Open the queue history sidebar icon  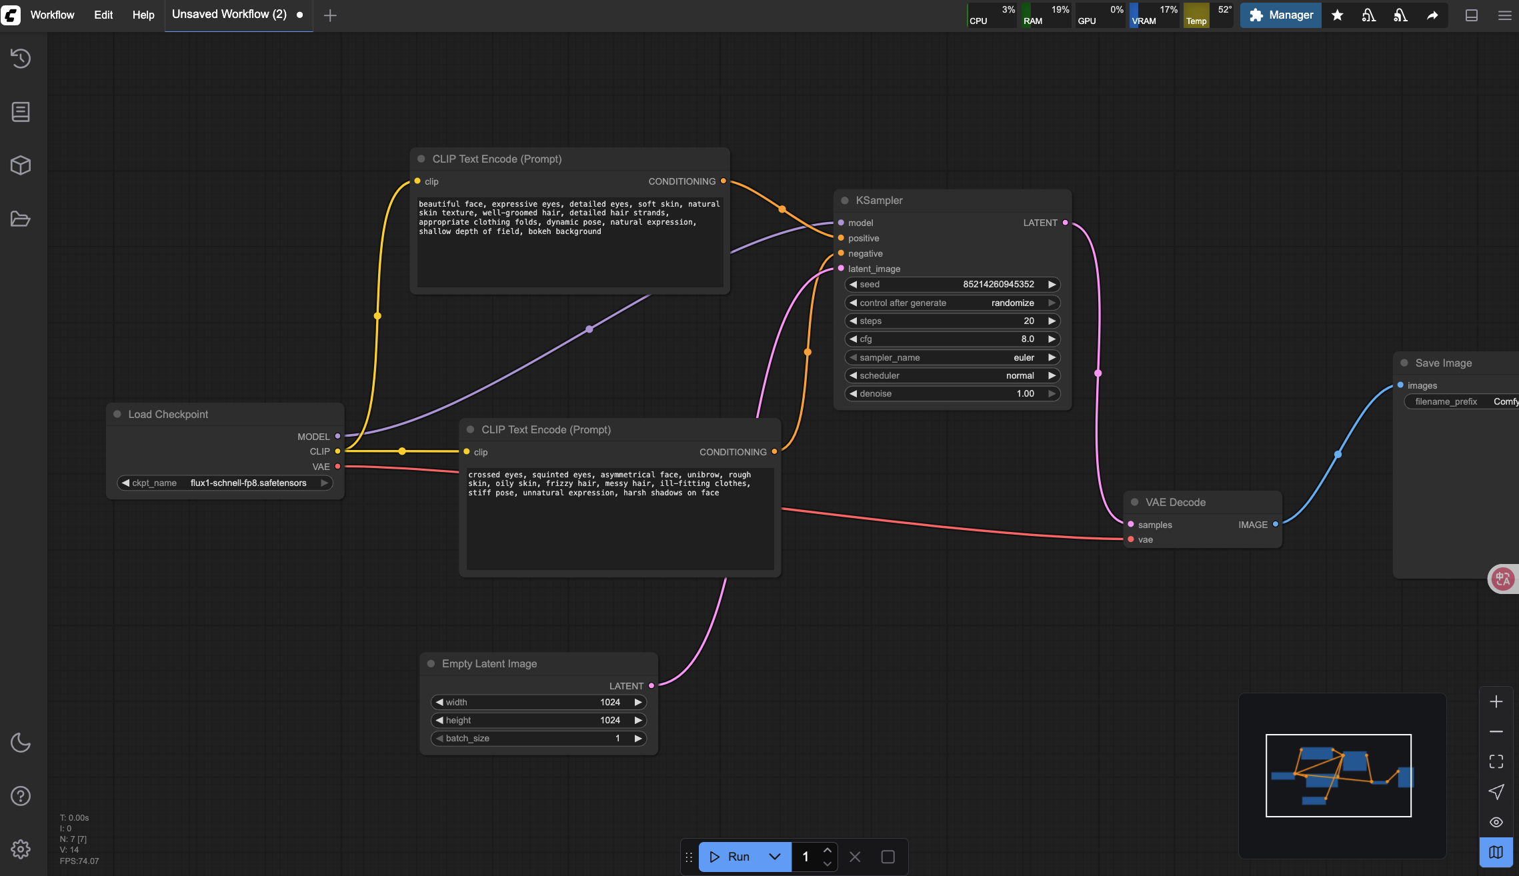click(21, 59)
